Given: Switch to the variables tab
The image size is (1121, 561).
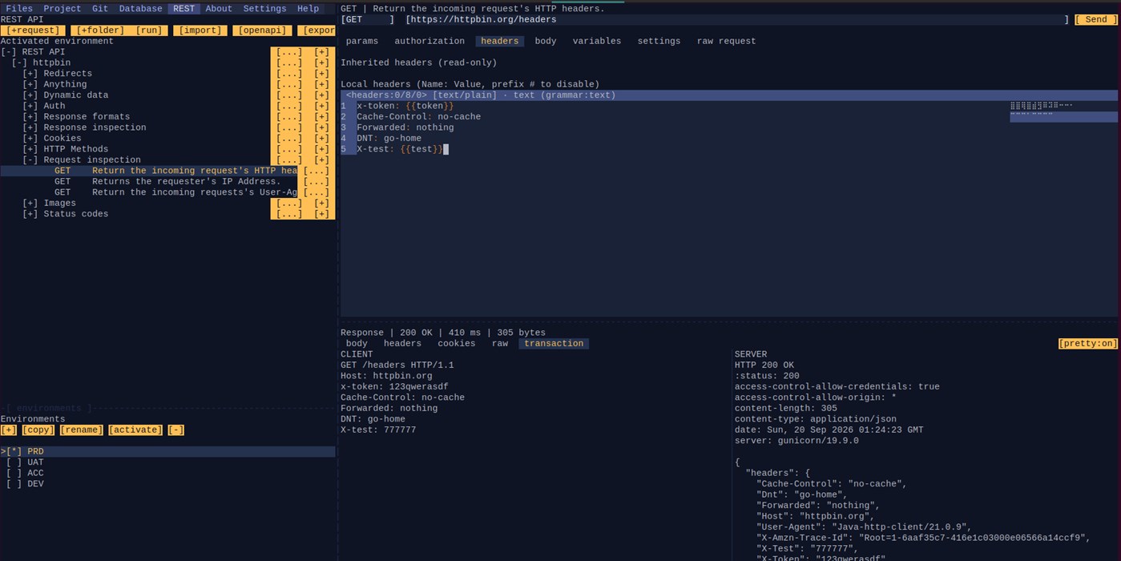Looking at the screenshot, I should point(597,41).
